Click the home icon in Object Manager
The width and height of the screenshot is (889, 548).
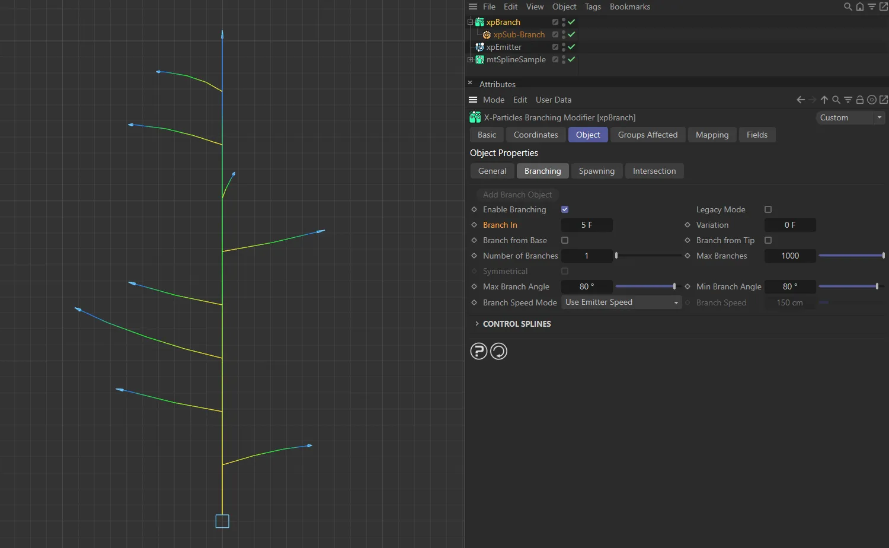pos(859,7)
